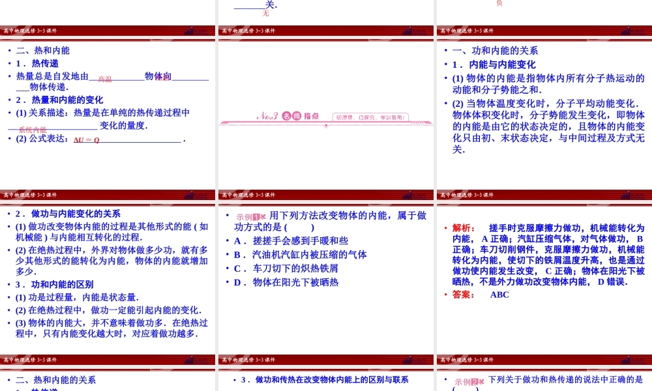Expand the '二、热和内能的关系' section heading
This screenshot has height=391, width=652.
[57, 380]
